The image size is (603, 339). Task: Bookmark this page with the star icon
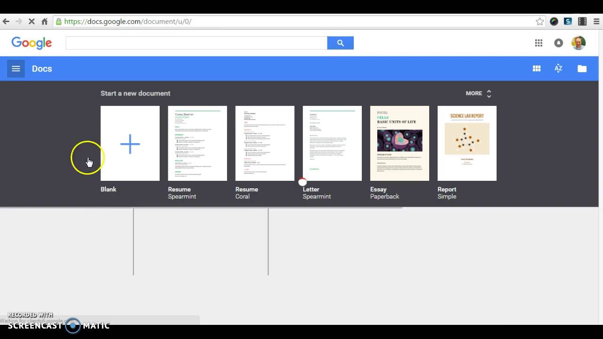[539, 21]
